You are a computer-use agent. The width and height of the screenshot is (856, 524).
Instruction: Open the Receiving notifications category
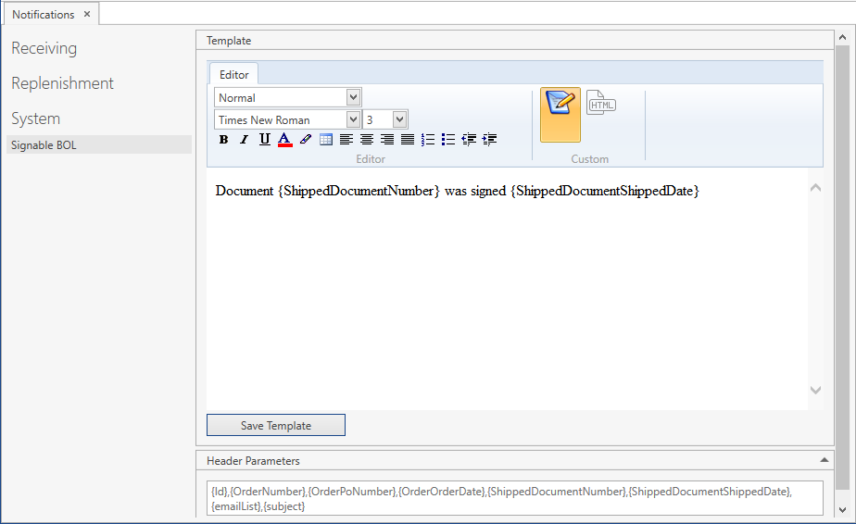pyautogui.click(x=44, y=48)
